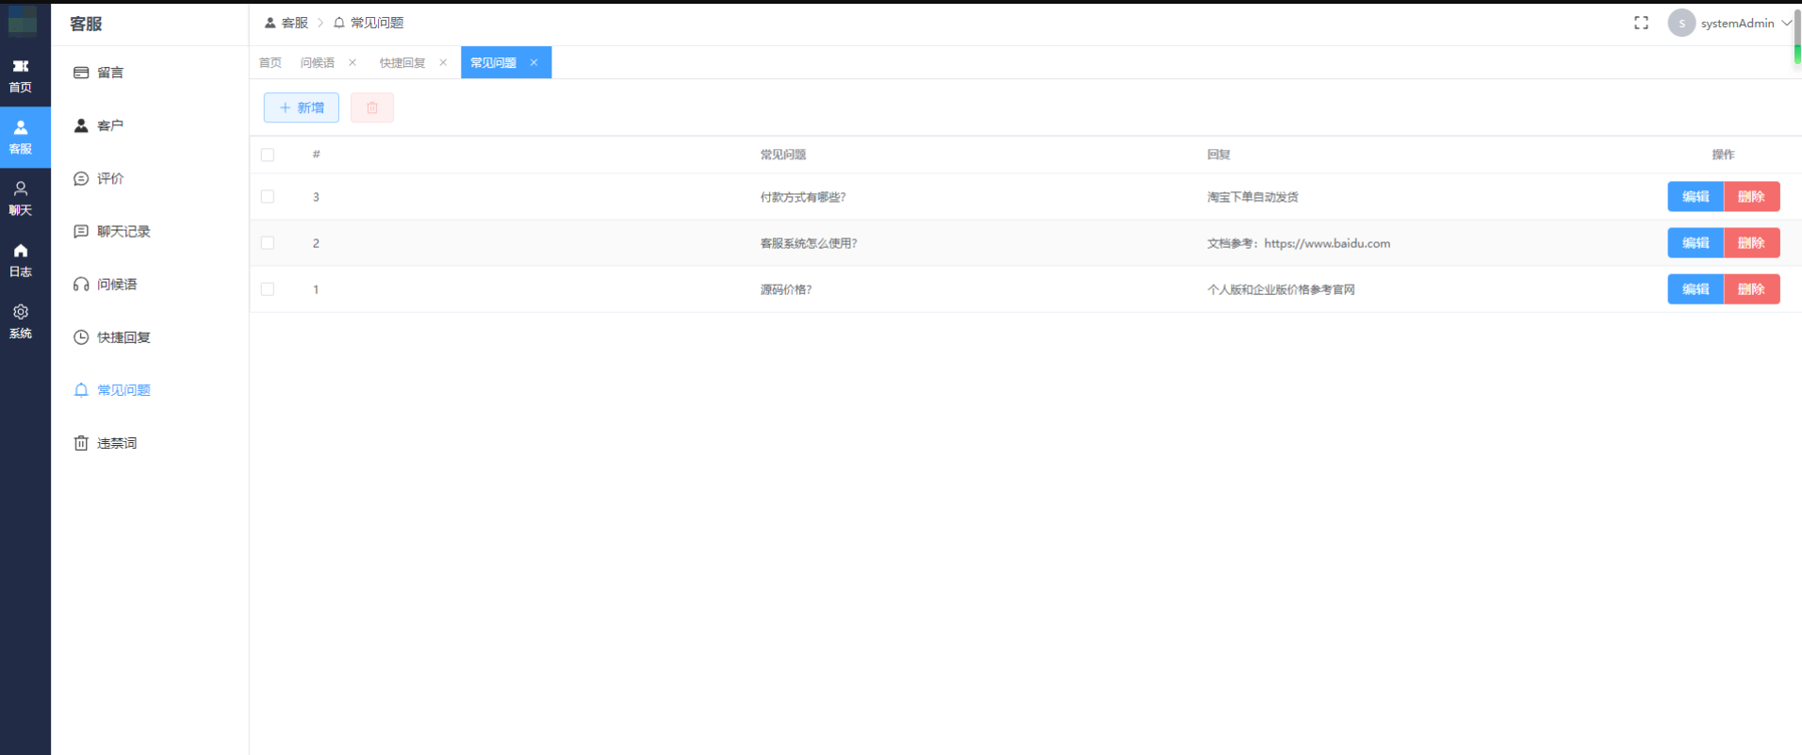Click the red trash batch delete icon

[x=372, y=107]
